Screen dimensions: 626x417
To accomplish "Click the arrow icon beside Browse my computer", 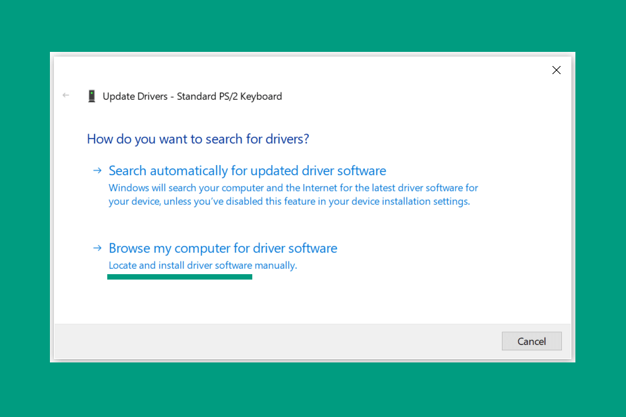I will [97, 248].
